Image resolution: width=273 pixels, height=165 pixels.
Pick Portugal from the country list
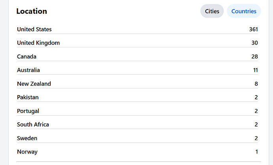coord(28,111)
